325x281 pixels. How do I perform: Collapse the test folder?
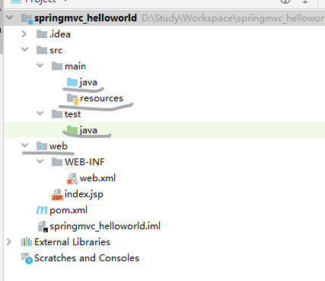pyautogui.click(x=40, y=113)
